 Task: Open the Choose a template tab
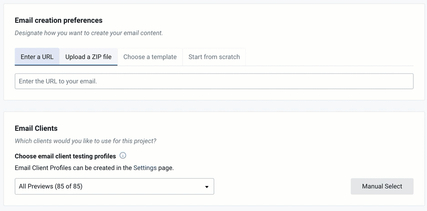[150, 57]
